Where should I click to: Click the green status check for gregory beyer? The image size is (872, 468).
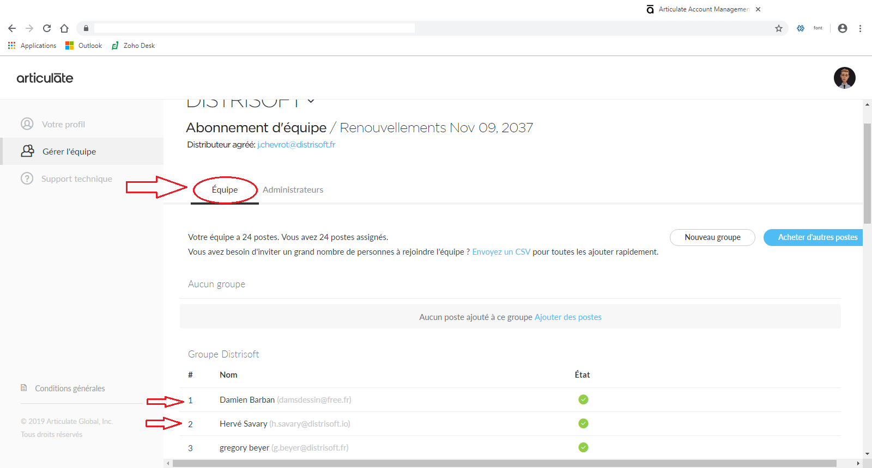click(x=583, y=447)
